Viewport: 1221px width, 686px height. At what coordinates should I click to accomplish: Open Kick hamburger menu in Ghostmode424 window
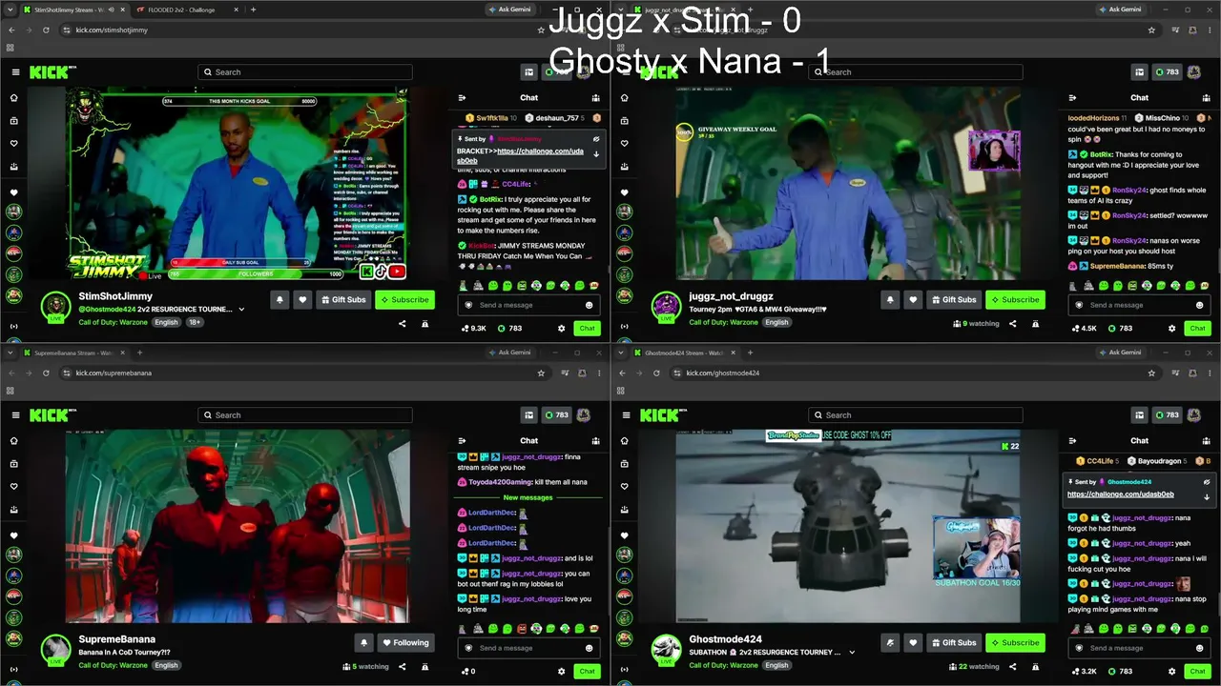(626, 414)
